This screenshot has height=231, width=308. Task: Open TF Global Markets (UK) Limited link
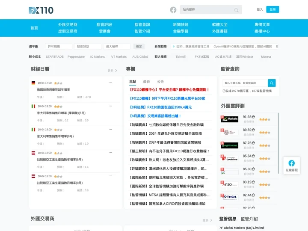tap(241, 228)
